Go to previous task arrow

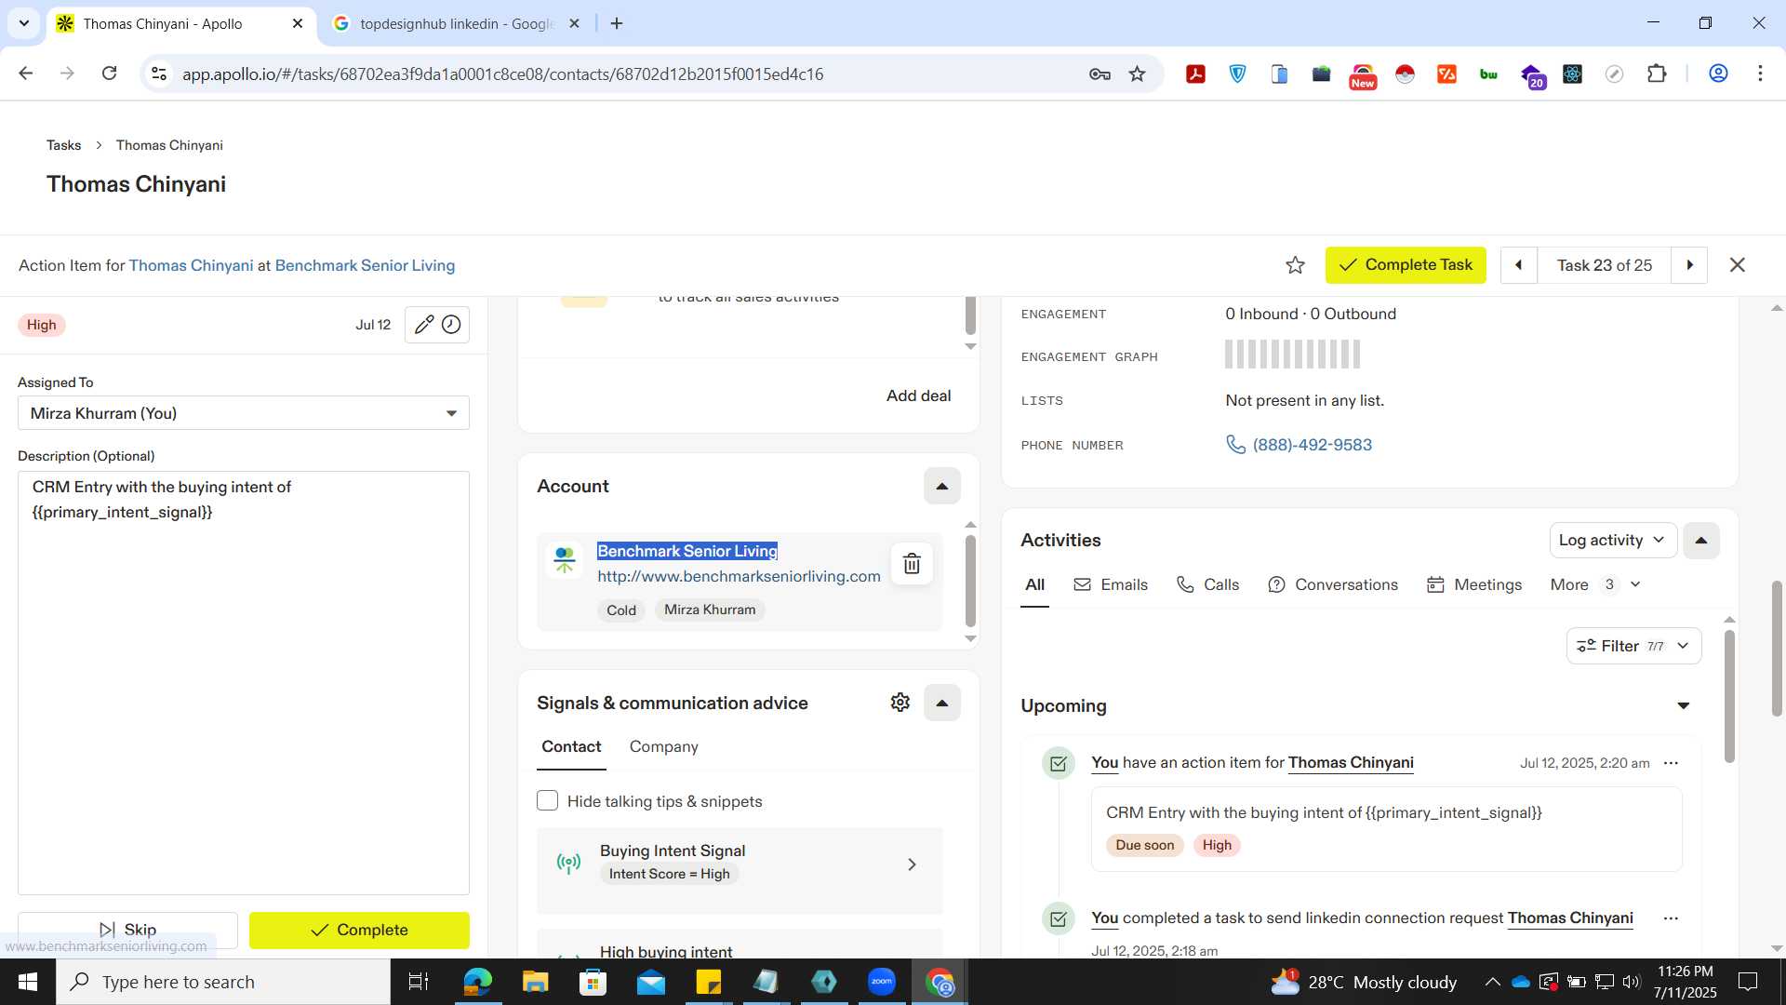pyautogui.click(x=1518, y=265)
